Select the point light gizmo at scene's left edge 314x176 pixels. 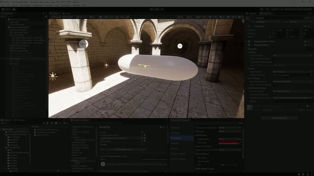(53, 76)
